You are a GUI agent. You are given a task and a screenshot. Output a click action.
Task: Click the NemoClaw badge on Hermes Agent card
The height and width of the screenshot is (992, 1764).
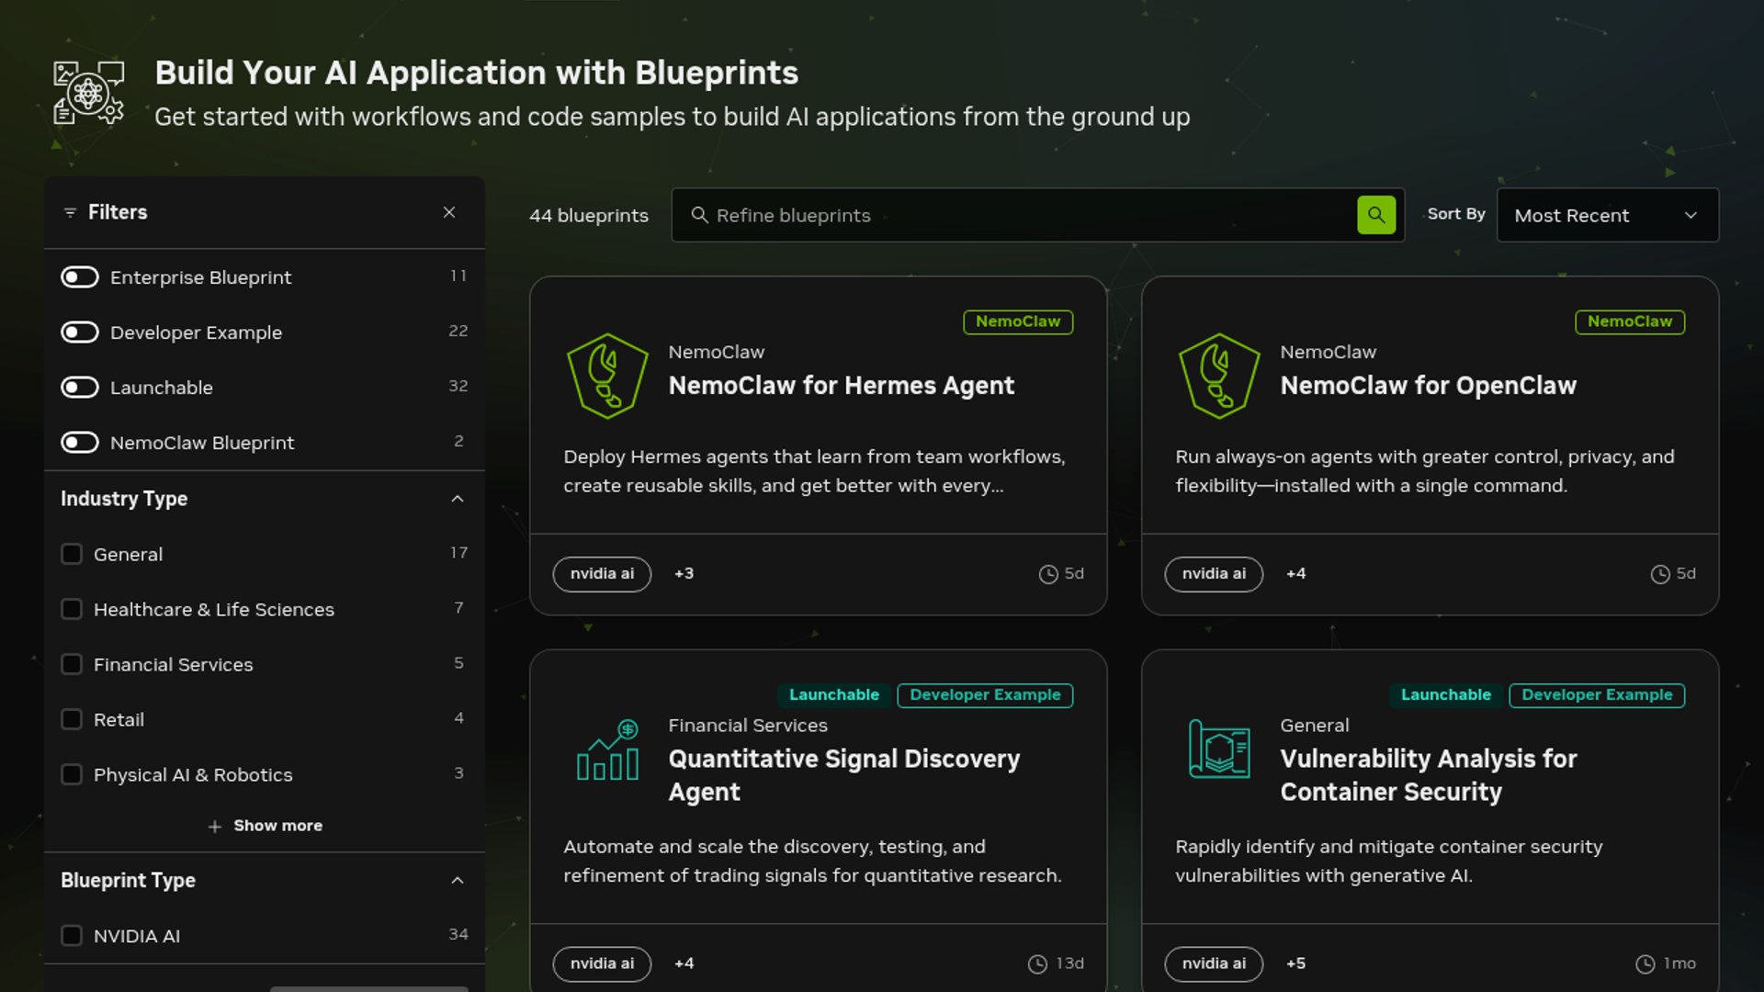pos(1018,321)
